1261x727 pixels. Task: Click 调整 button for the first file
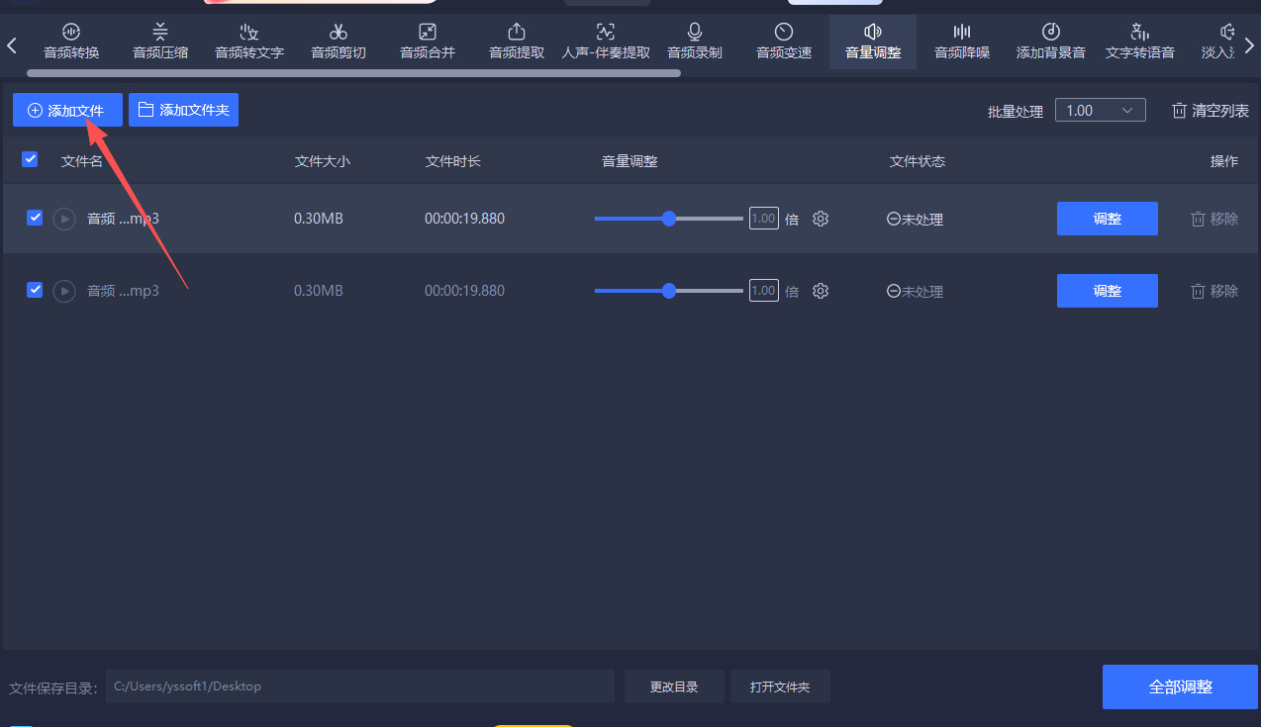(1107, 219)
